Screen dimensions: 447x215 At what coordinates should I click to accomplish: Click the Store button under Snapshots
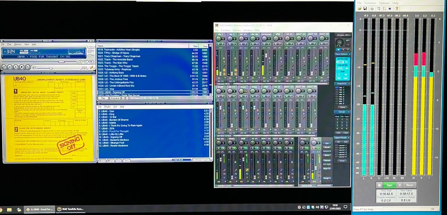tap(343, 107)
